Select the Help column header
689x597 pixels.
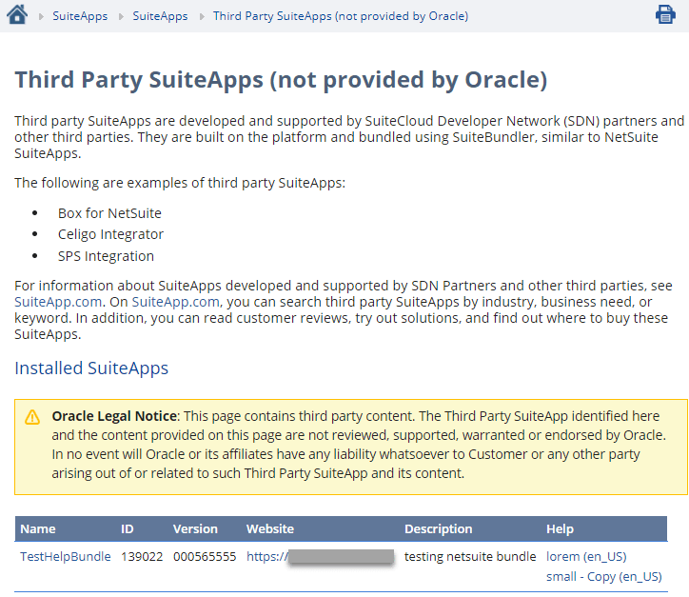[560, 528]
